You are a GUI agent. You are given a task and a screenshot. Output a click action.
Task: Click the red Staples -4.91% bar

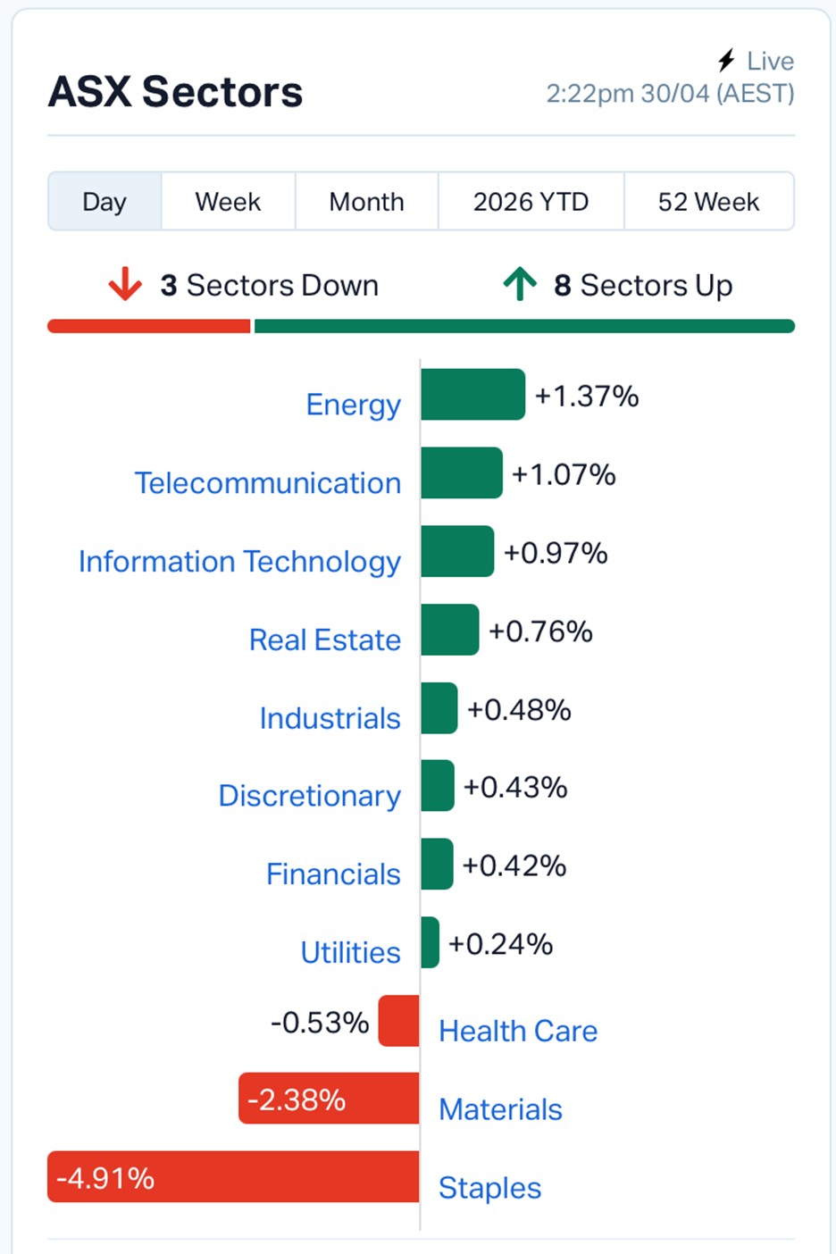[x=268, y=1177]
